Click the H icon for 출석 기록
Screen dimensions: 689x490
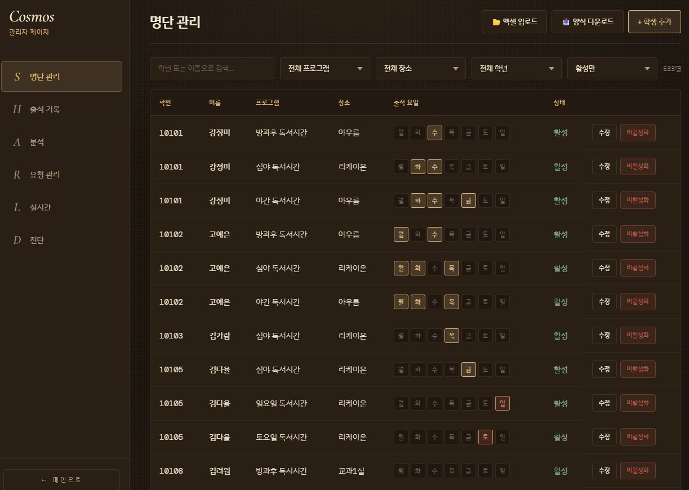17,109
